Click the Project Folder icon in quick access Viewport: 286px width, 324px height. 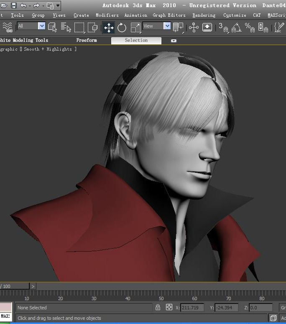click(50, 5)
